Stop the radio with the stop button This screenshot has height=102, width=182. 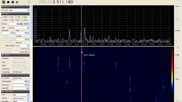click(x=8, y=2)
